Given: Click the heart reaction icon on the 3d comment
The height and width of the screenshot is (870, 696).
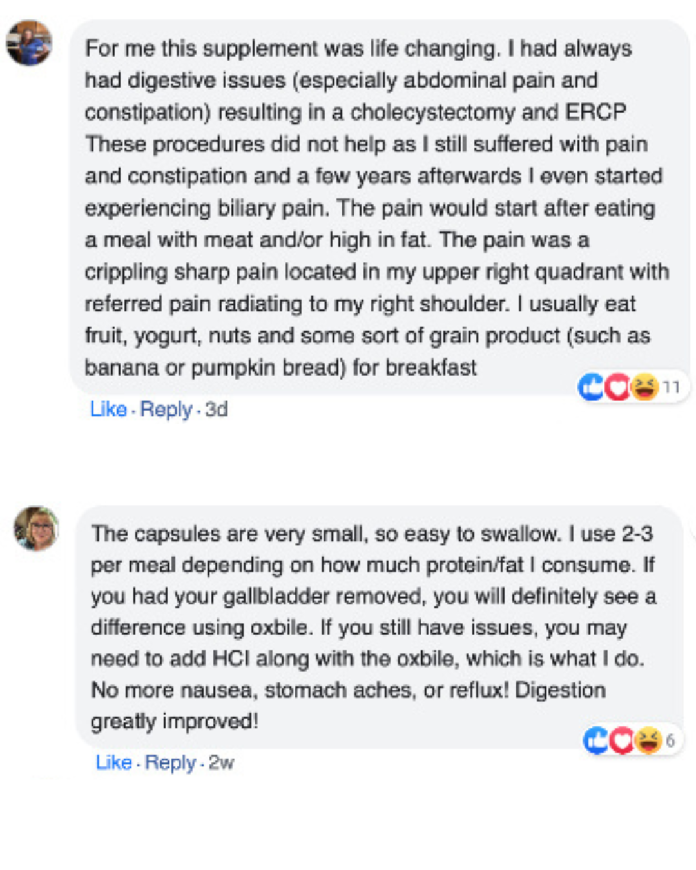Looking at the screenshot, I should coord(617,387).
